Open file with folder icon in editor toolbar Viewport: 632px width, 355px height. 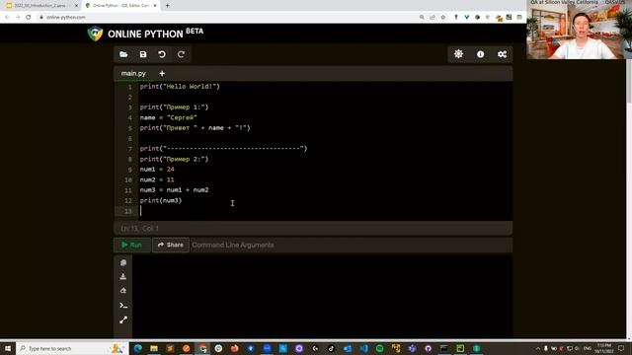click(x=123, y=54)
